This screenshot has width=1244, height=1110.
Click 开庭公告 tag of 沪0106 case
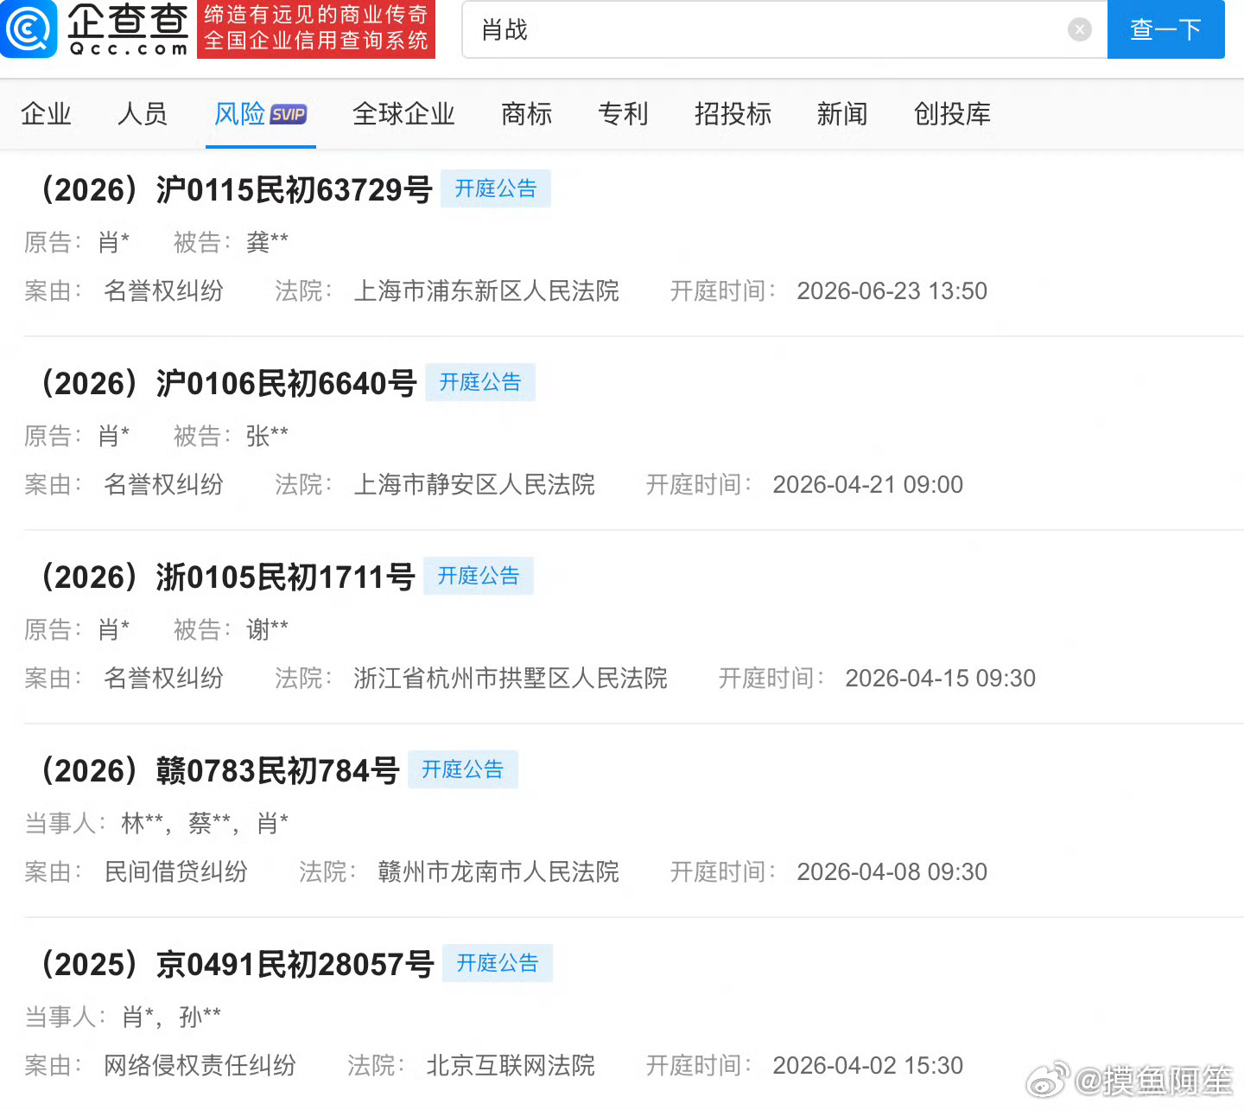[x=480, y=382]
